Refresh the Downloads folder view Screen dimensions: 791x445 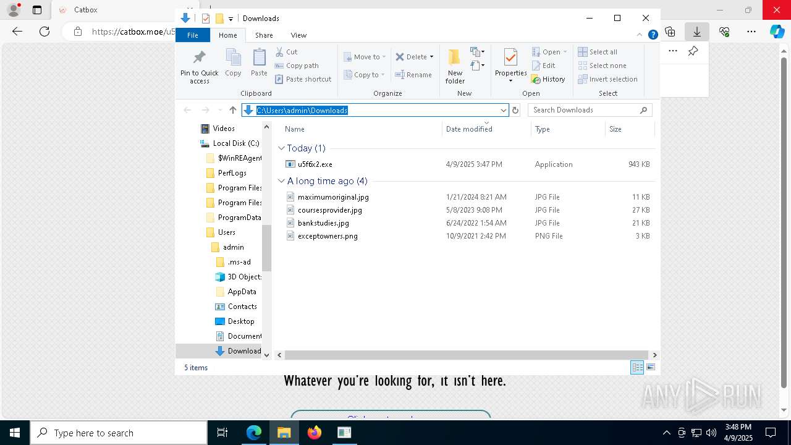(x=515, y=110)
